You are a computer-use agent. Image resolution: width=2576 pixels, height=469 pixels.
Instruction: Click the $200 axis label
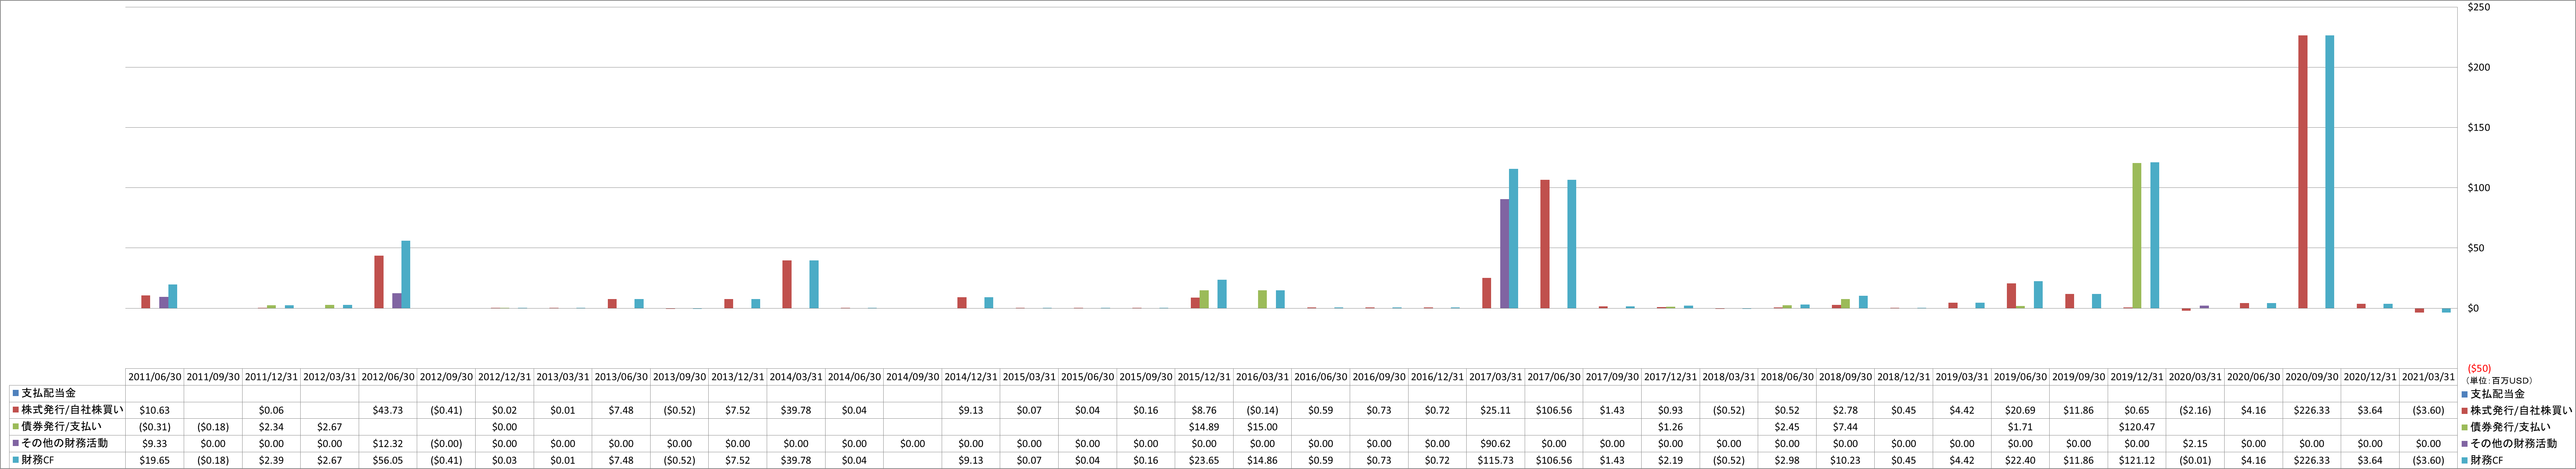pos(2479,68)
